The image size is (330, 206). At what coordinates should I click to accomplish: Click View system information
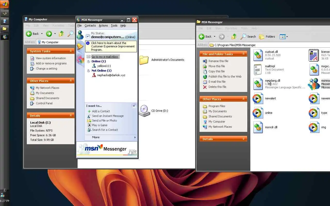click(x=51, y=58)
